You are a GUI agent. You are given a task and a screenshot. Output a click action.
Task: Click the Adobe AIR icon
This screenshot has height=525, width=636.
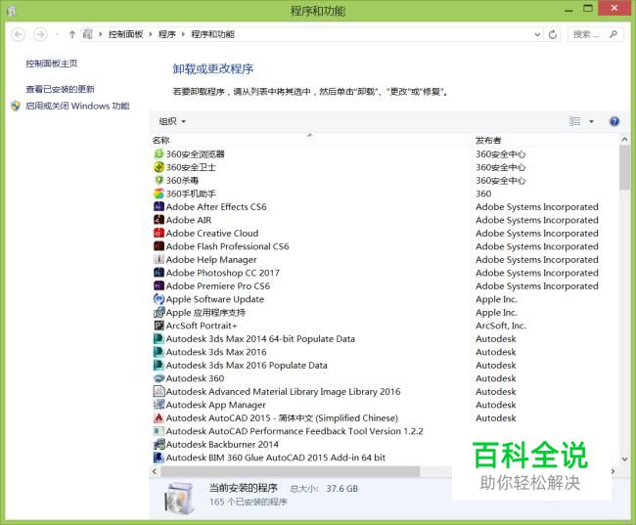tap(159, 220)
